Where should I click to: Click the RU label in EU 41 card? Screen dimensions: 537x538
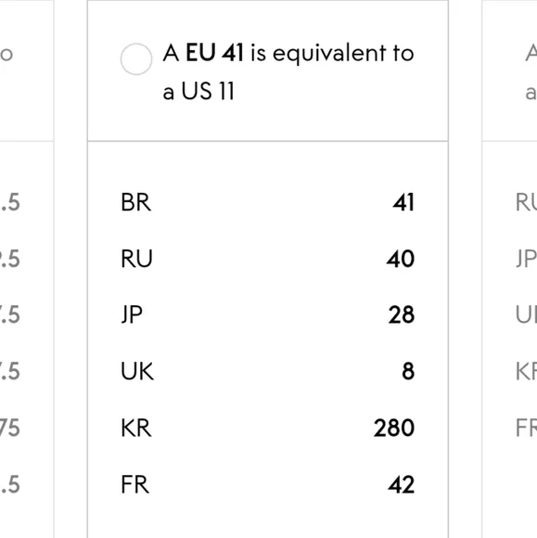tap(136, 259)
